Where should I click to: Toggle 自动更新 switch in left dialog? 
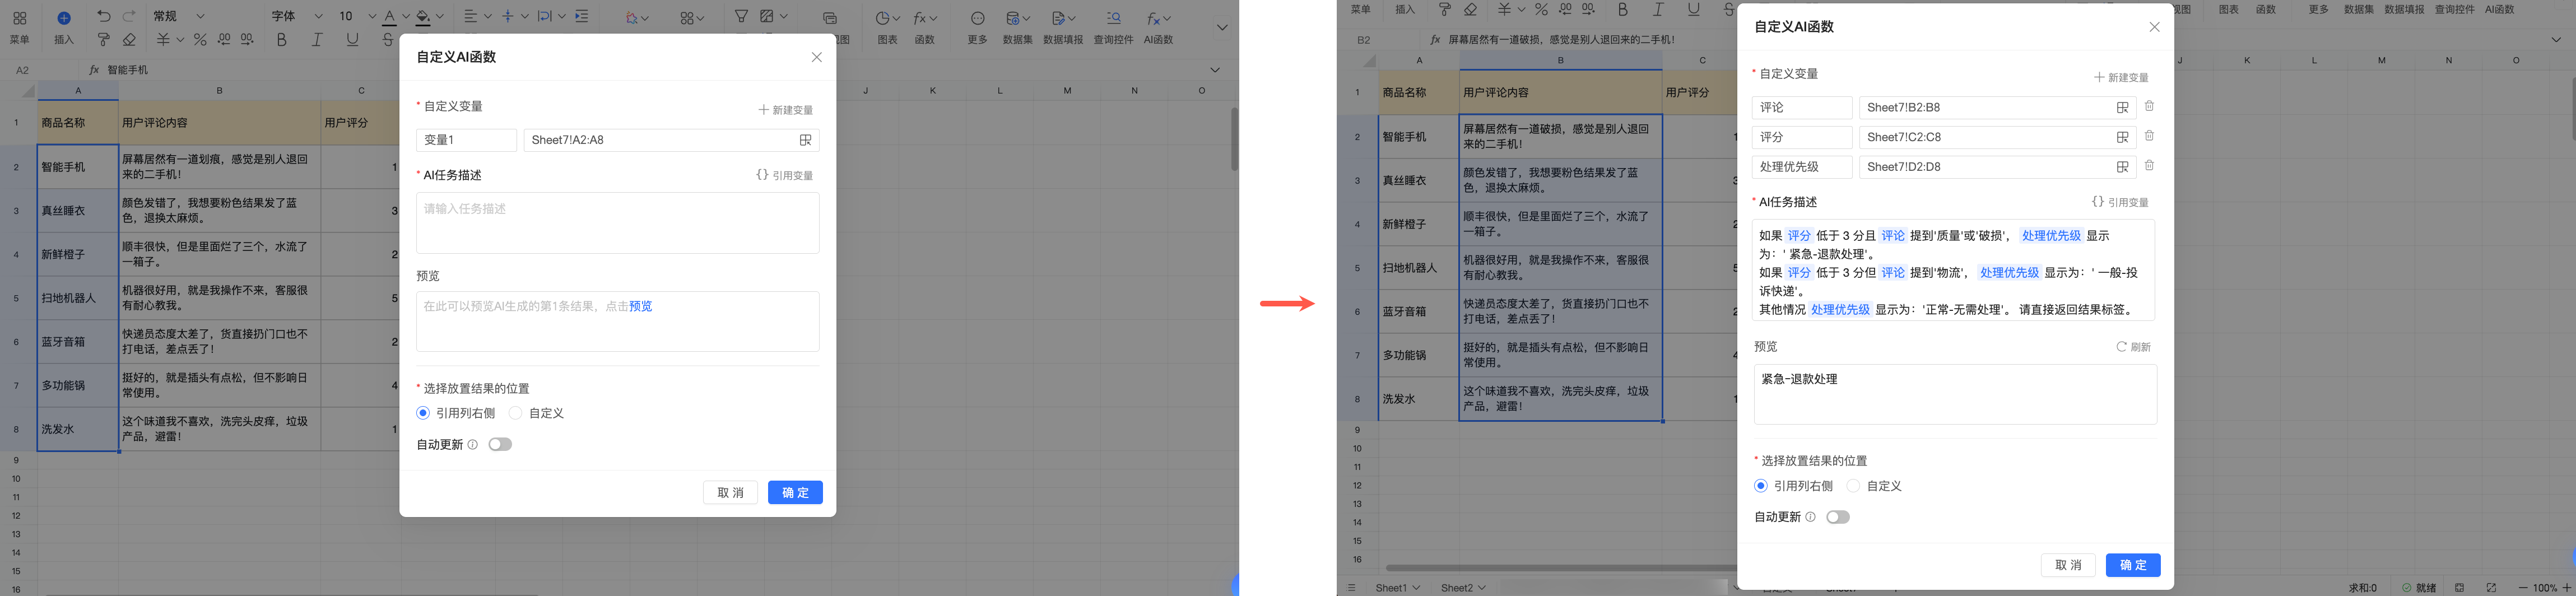[x=500, y=444]
